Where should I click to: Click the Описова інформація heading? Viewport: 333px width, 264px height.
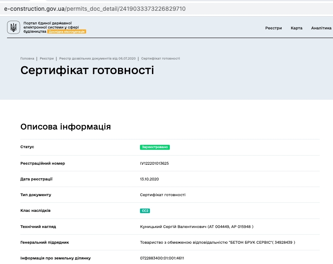click(x=65, y=127)
